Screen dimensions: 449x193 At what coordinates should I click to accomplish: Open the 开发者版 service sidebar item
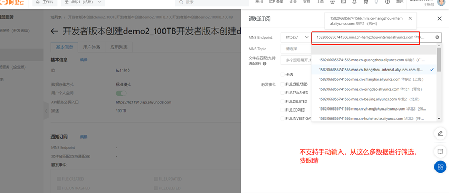(15, 31)
